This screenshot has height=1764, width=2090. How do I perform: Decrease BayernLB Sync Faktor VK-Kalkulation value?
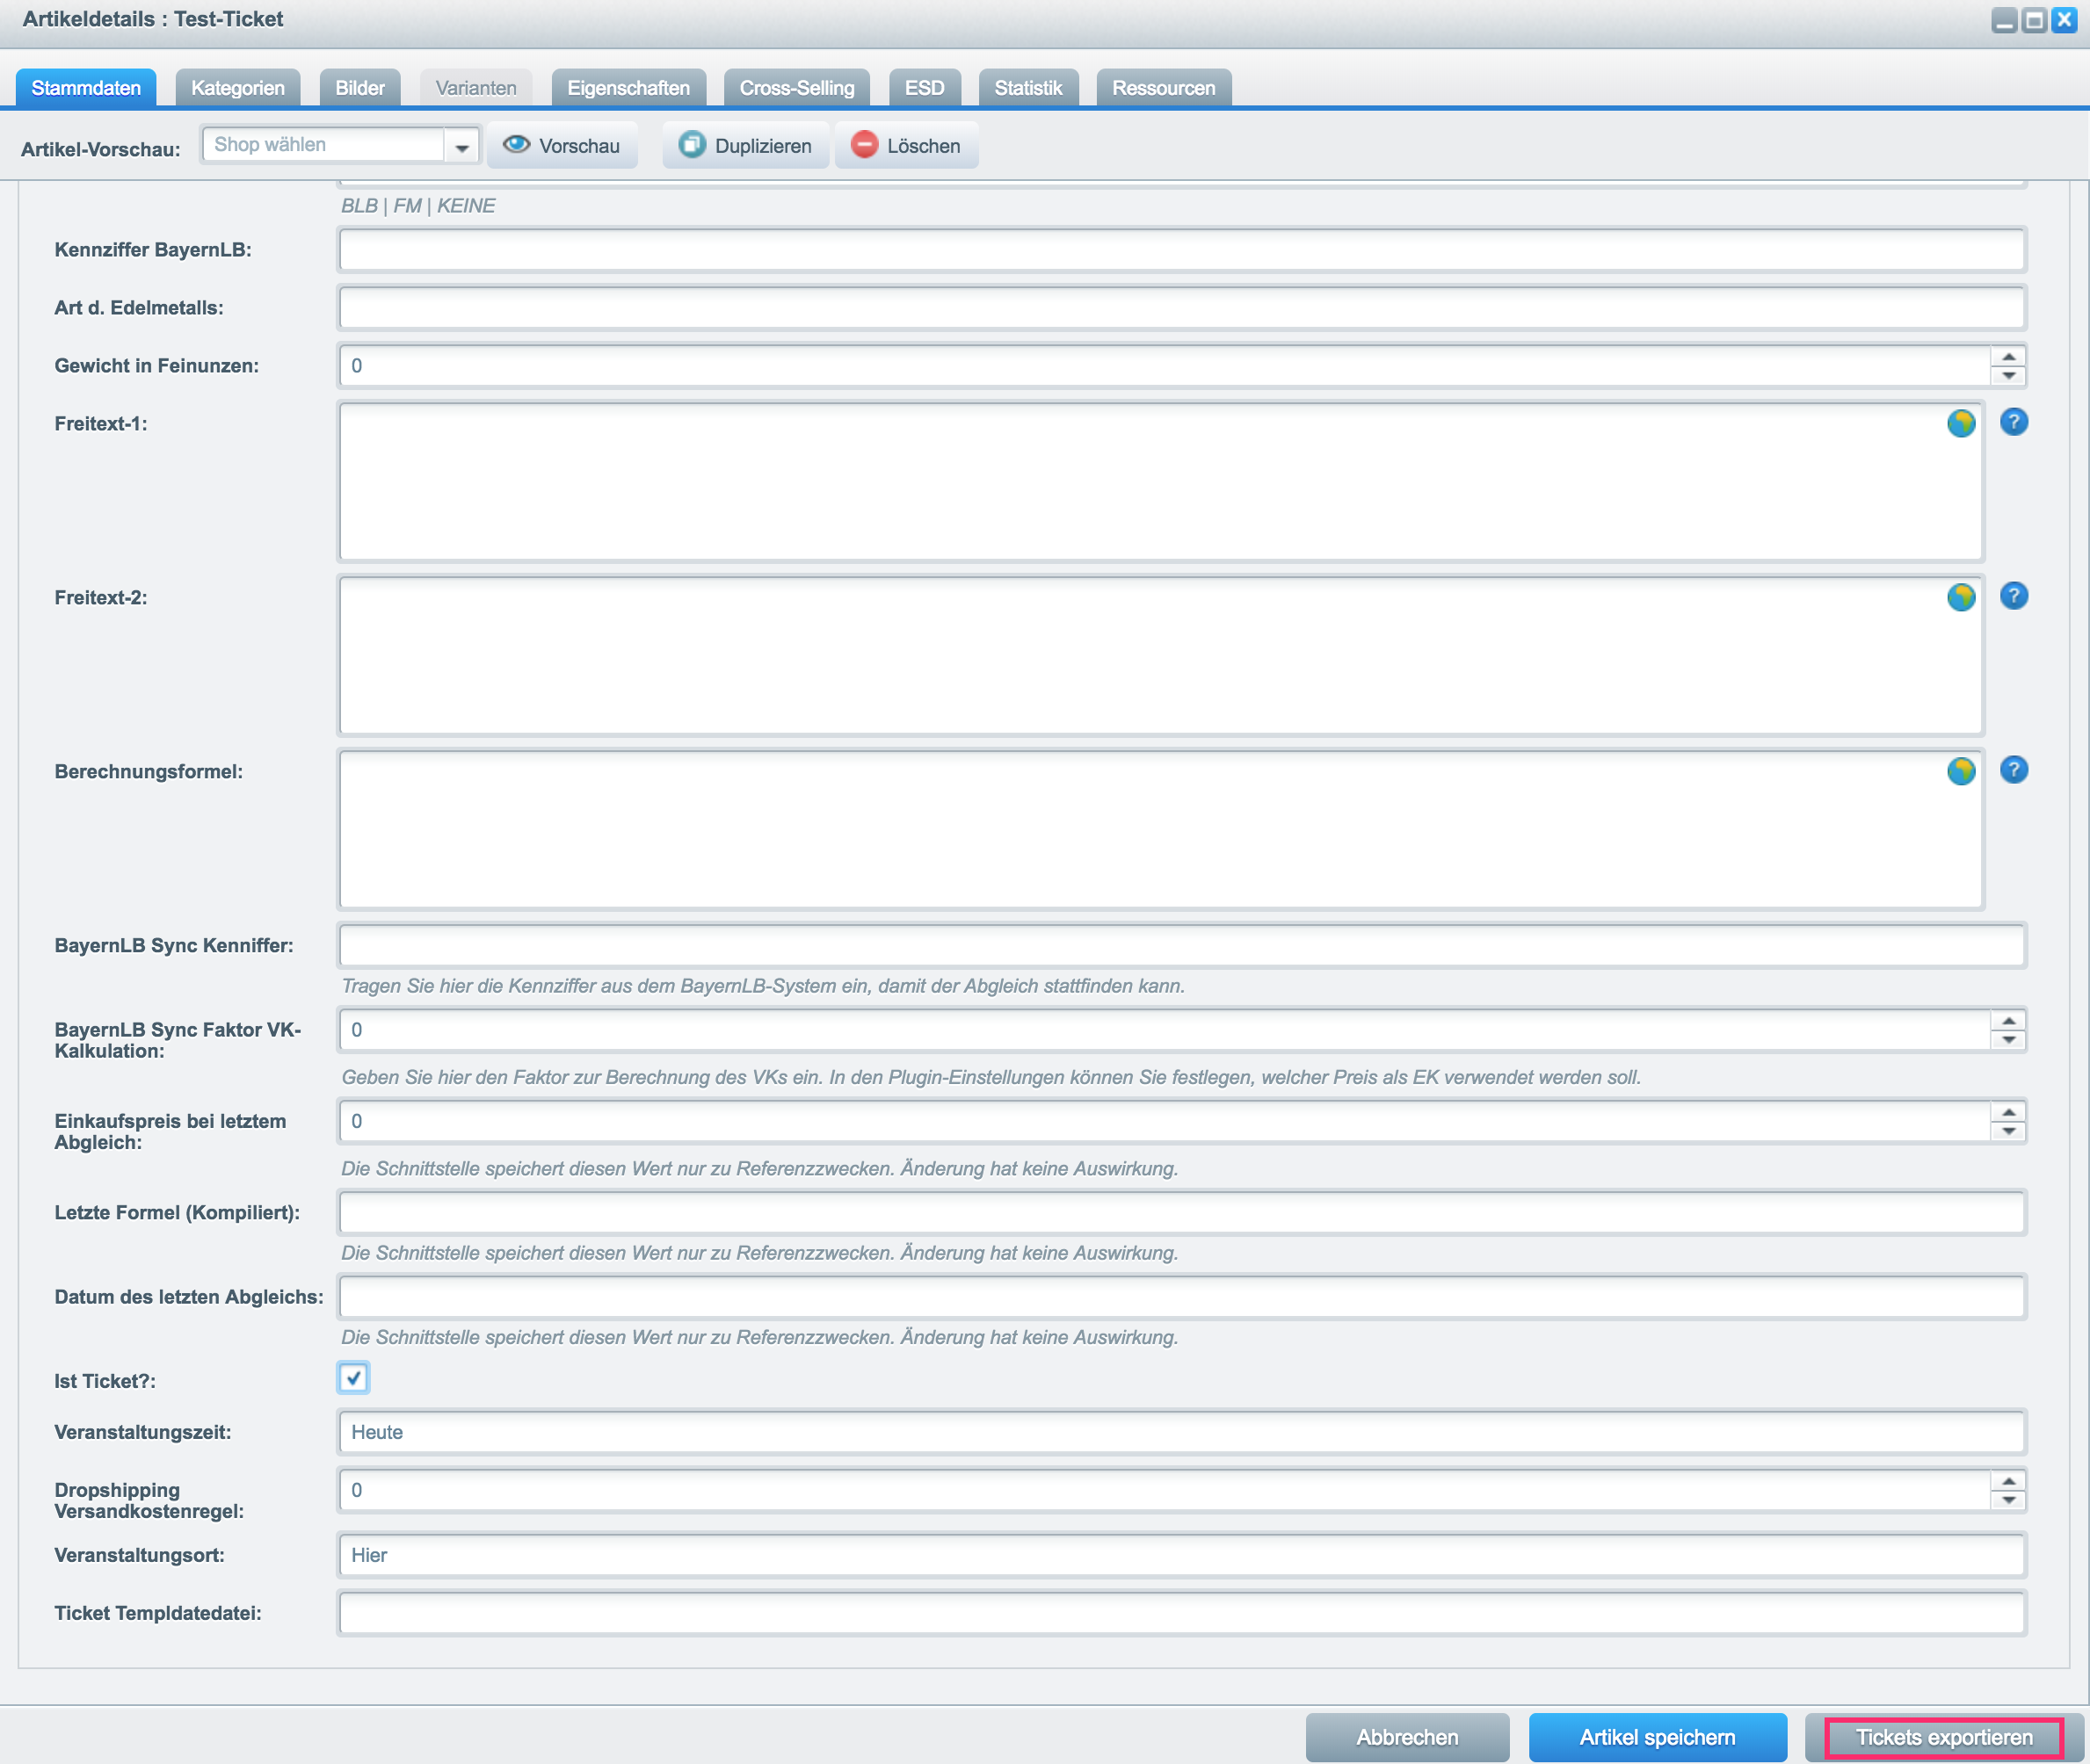[2008, 1040]
